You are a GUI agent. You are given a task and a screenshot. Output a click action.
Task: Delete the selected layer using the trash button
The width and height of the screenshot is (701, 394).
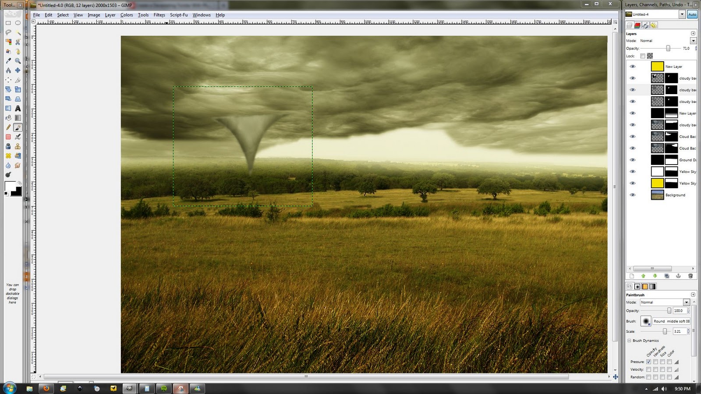690,276
